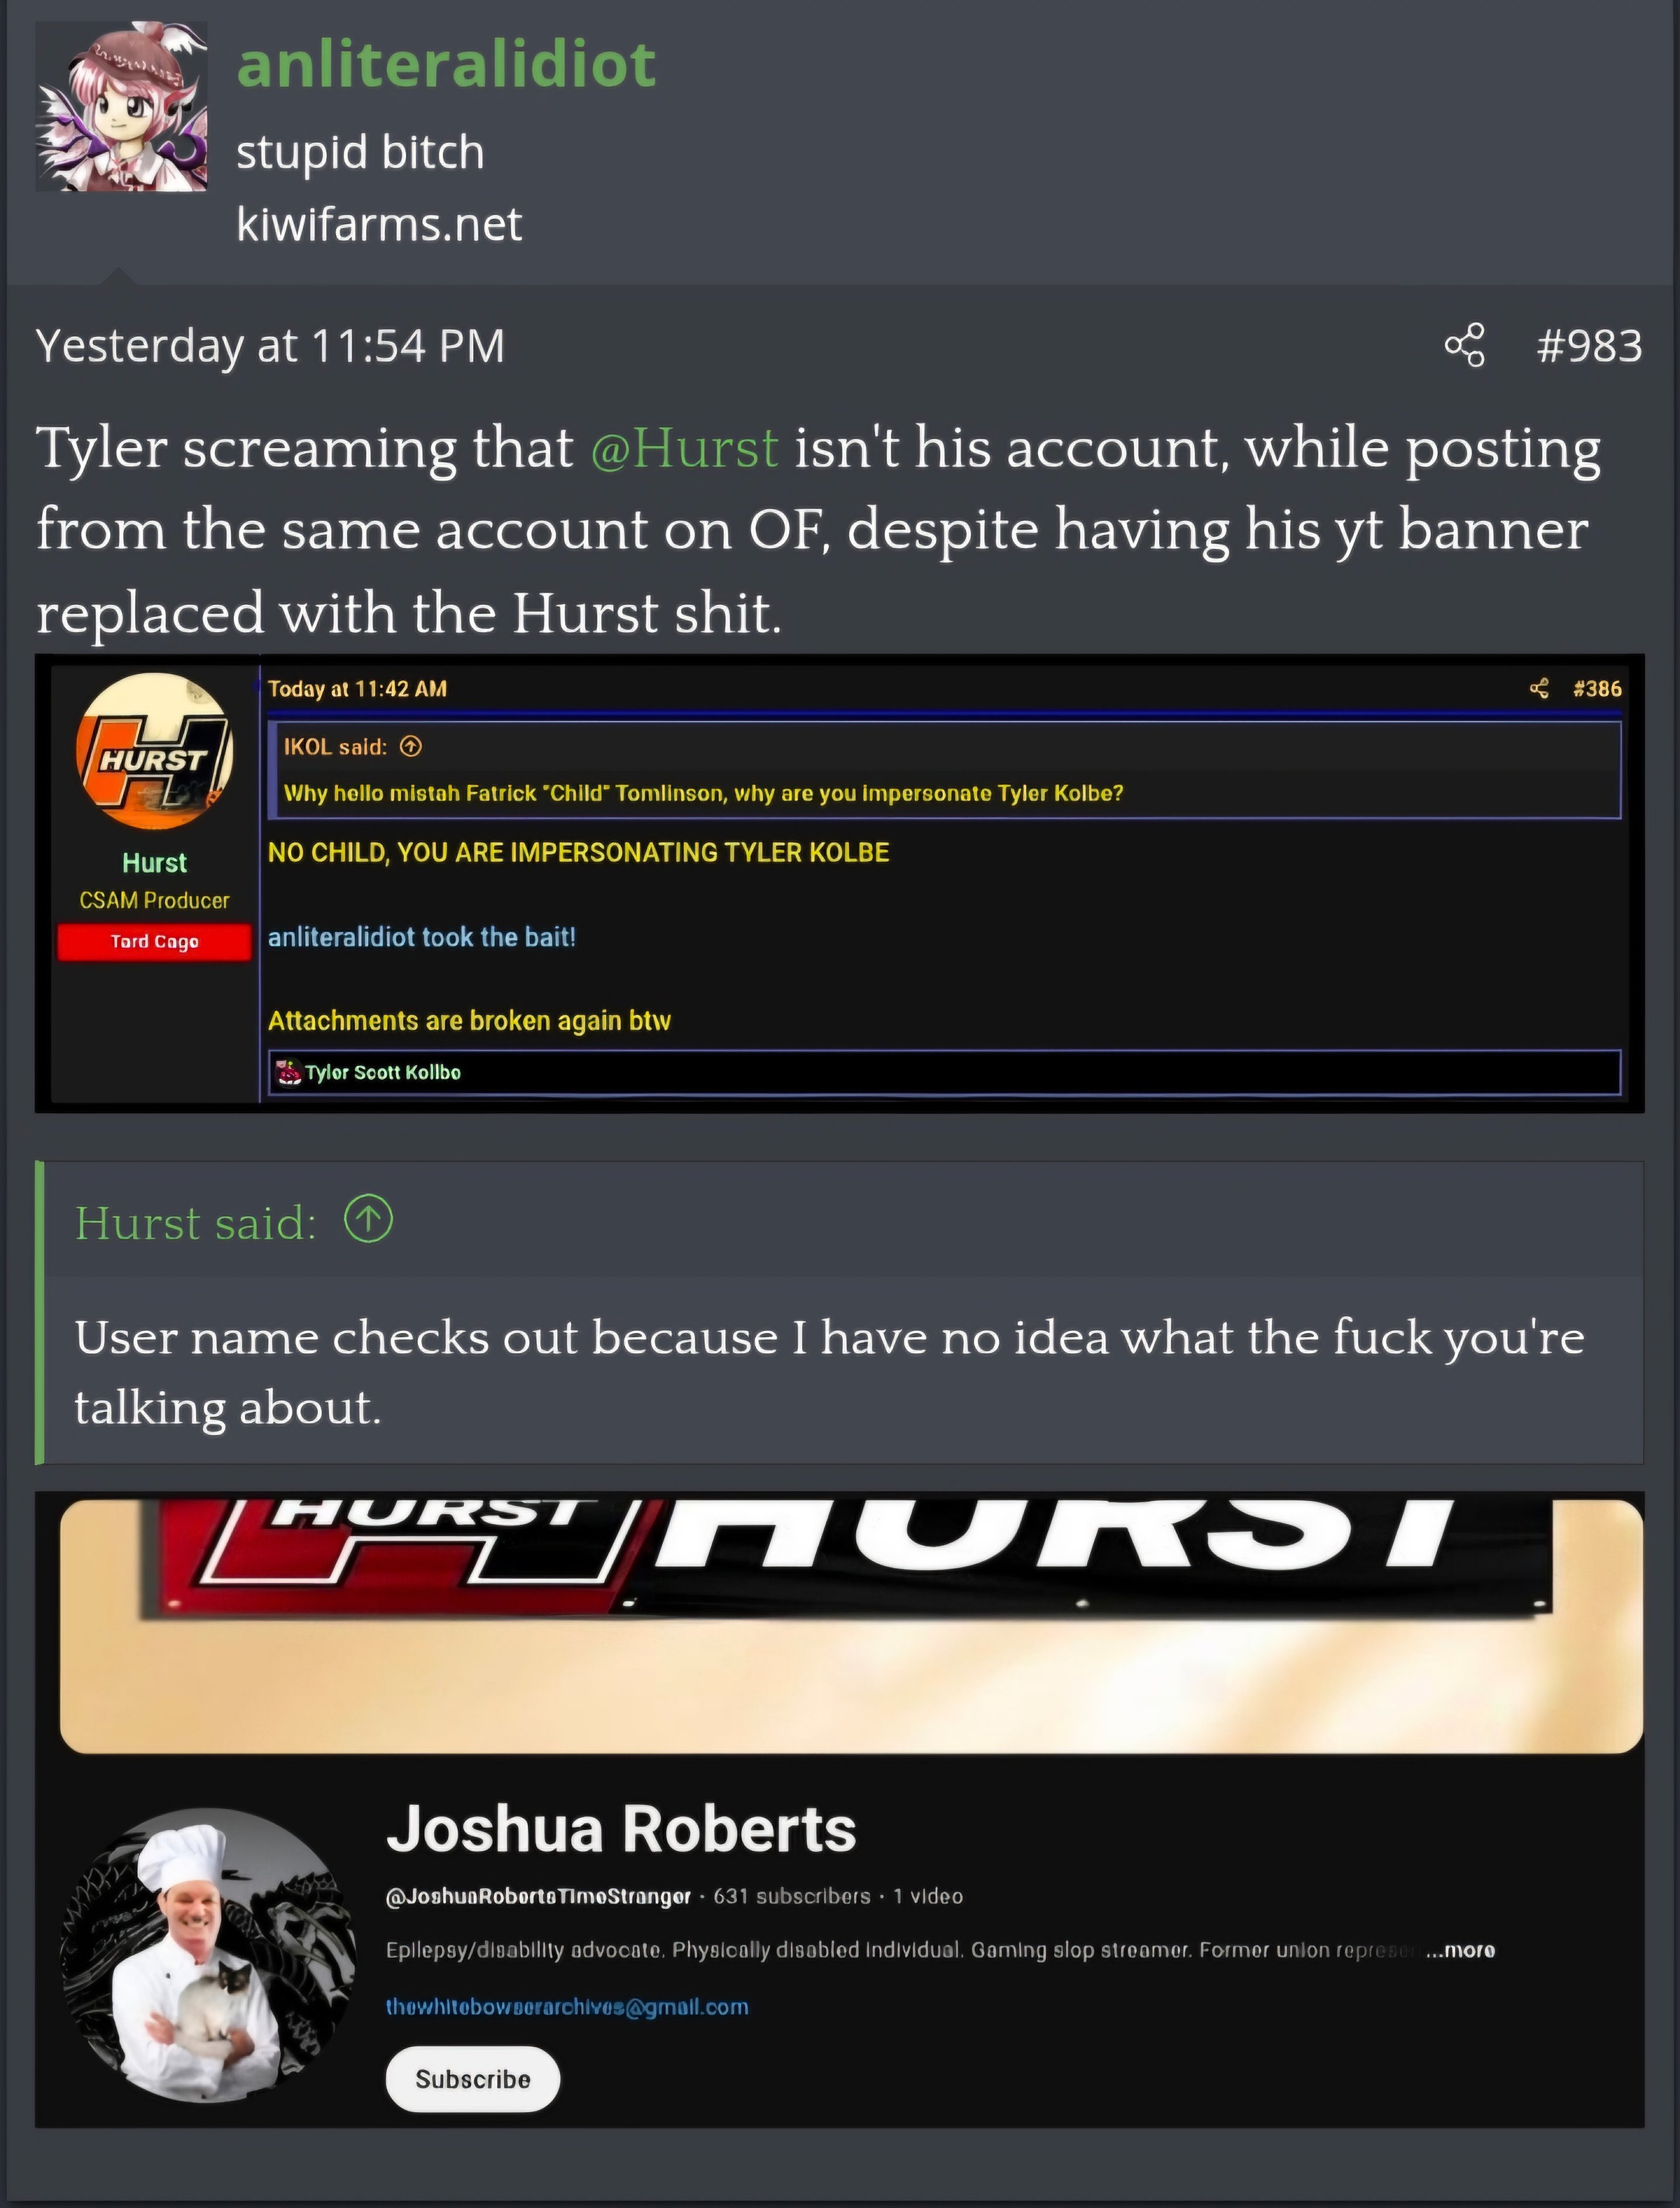Screen dimensions: 1680x2208
Task: Click the Tyler Scott Kollbo attachment icon
Action: click(x=289, y=1072)
